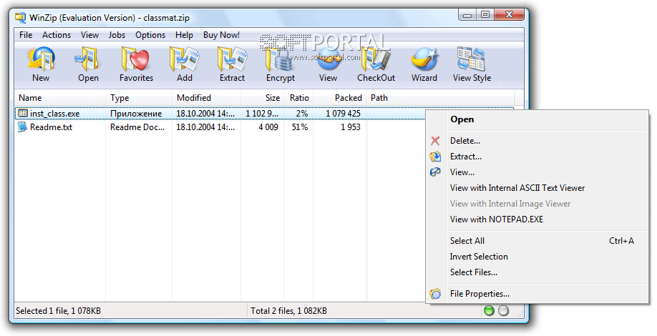Open the Options menu

click(150, 35)
